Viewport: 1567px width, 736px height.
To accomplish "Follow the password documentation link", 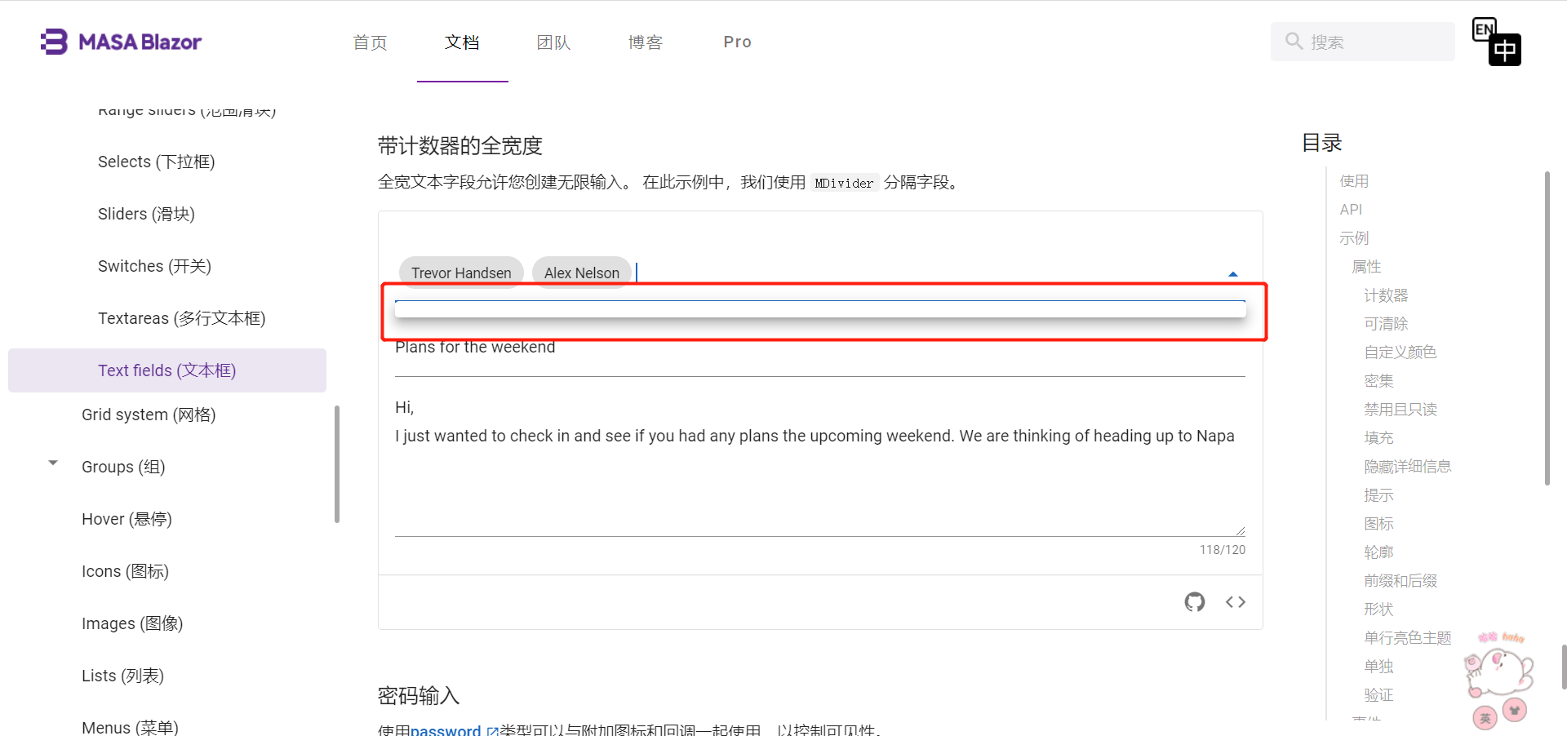I will coord(446,729).
